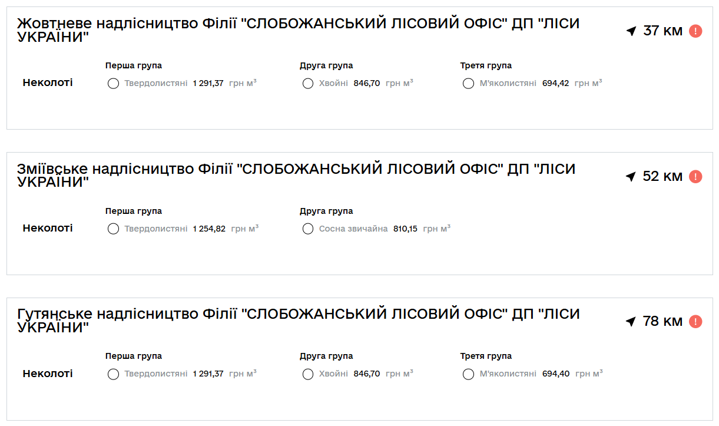Click the location arrow icon beside 78 км
This screenshot has height=426, width=719.
(631, 322)
